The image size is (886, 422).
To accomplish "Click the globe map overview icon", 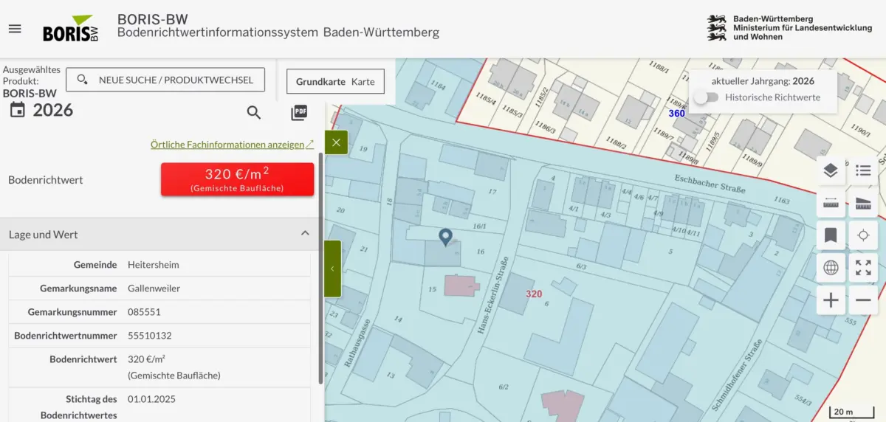I will point(831,268).
